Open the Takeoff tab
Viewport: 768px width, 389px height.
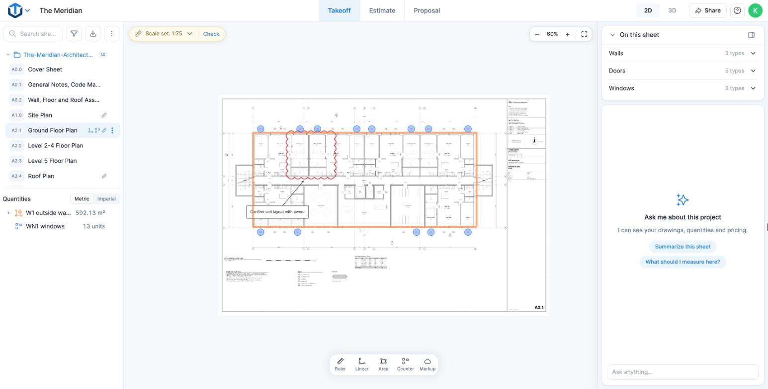tap(340, 10)
